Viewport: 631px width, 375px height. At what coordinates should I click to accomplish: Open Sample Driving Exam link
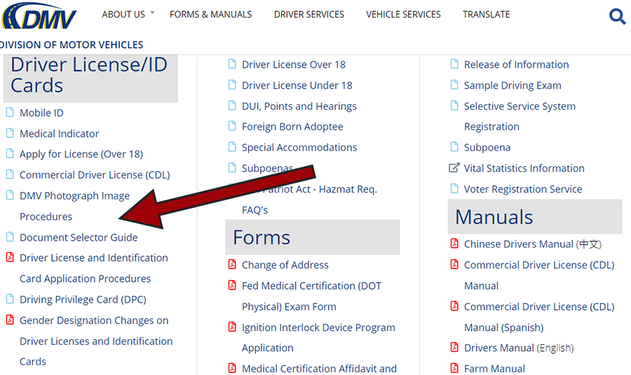513,85
